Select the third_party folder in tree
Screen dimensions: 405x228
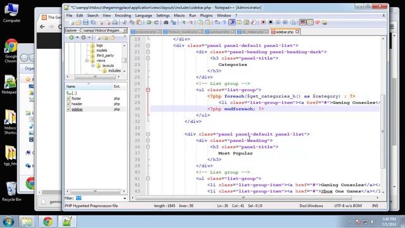(x=105, y=55)
